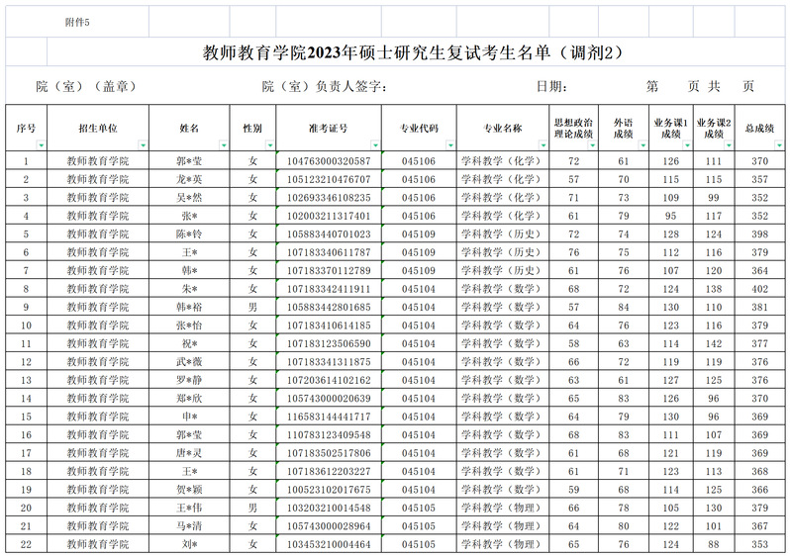Click the 附件5 cell at top
The image size is (790, 558).
click(x=77, y=21)
